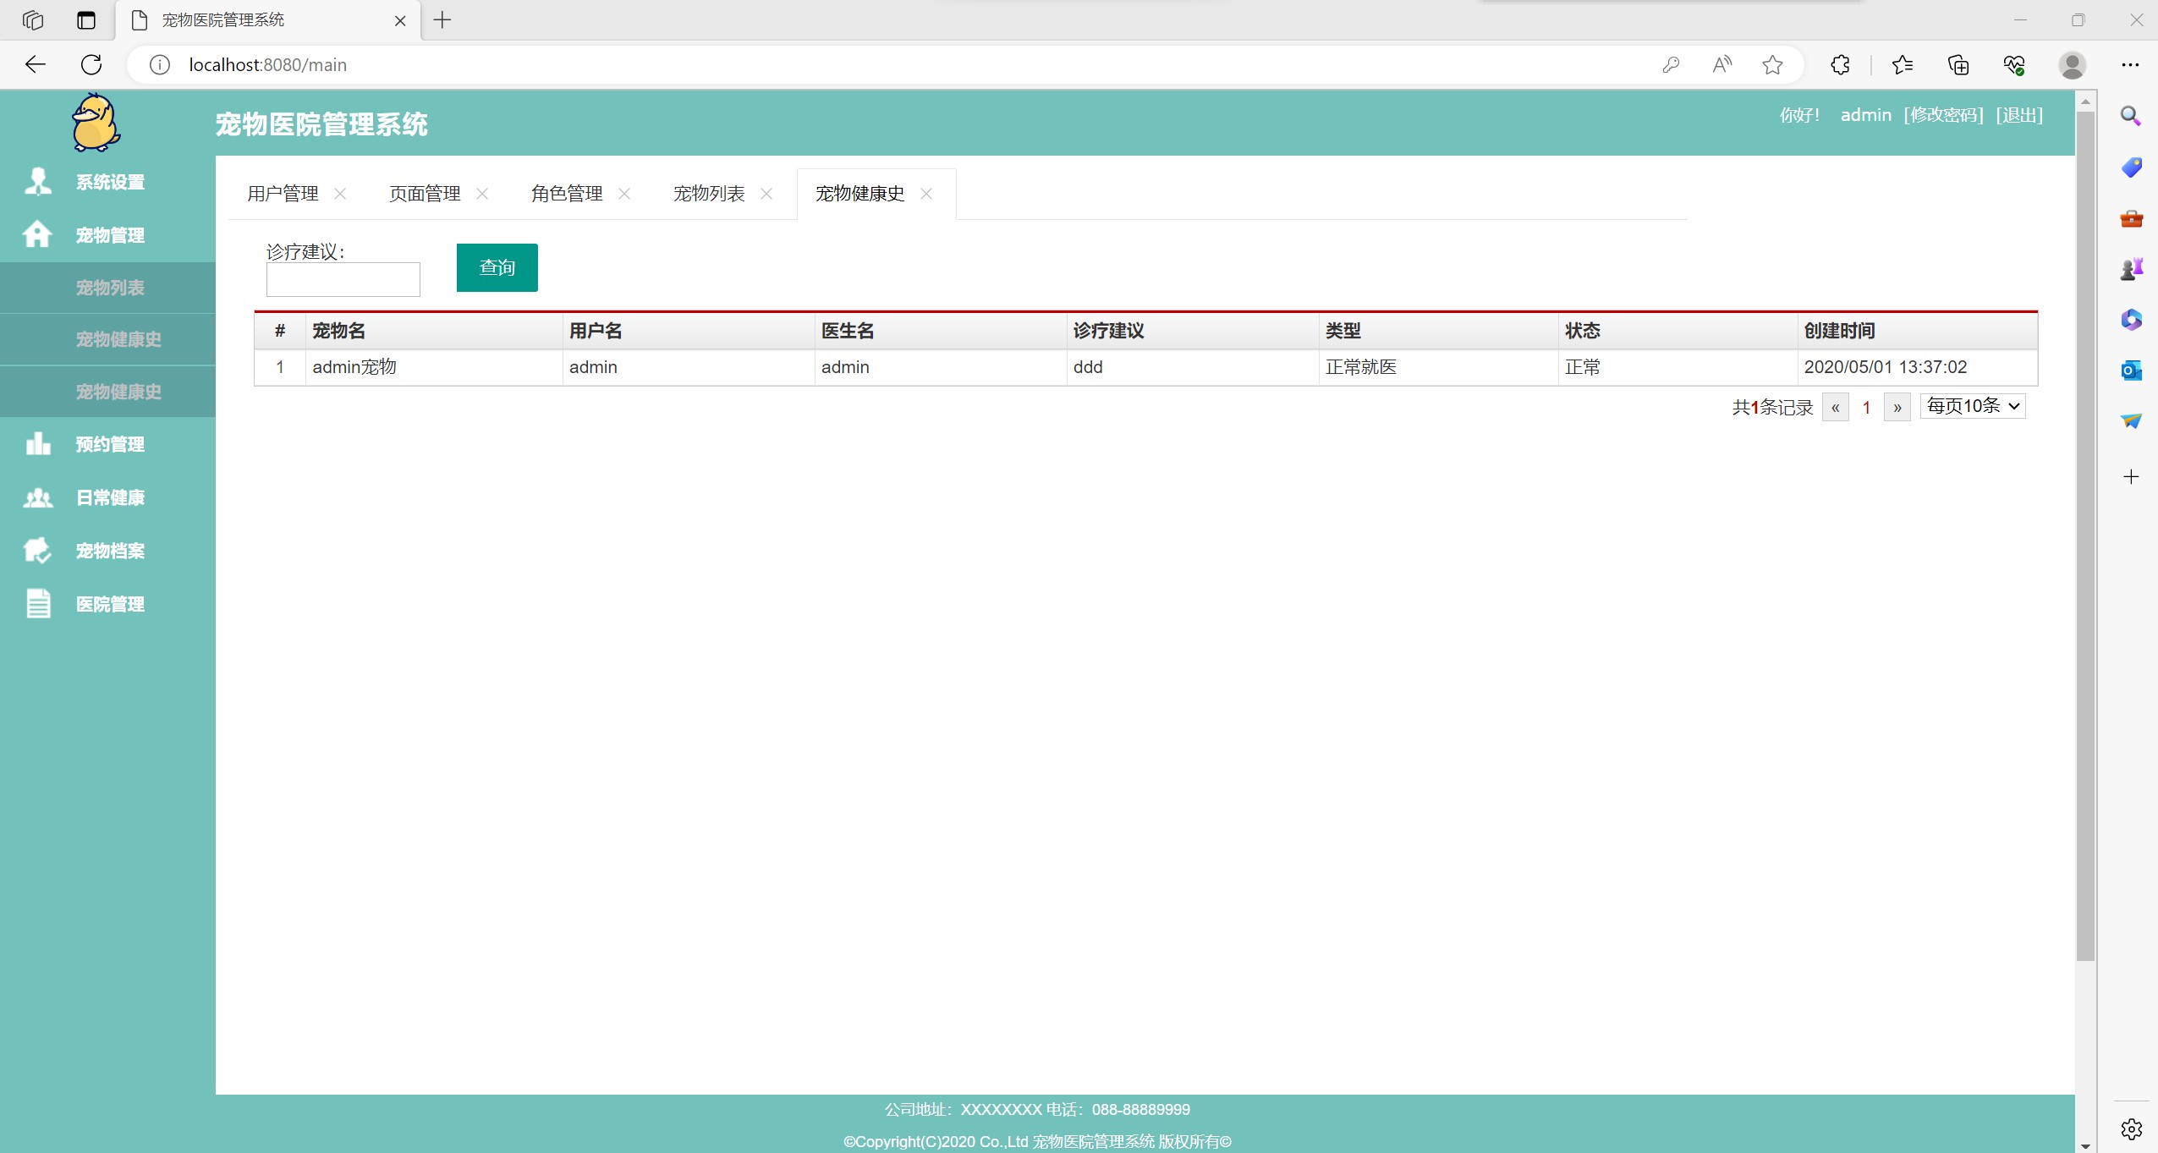This screenshot has width=2158, height=1153.
Task: Select page number 1 in pagination
Action: click(x=1866, y=408)
